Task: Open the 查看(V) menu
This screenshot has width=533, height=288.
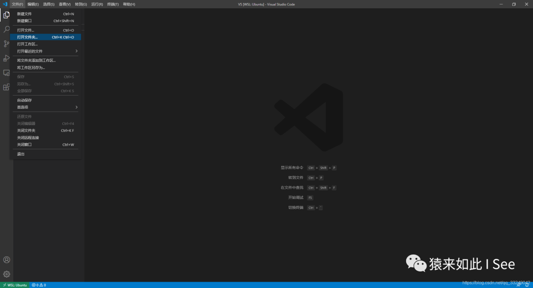Action: 65,4
